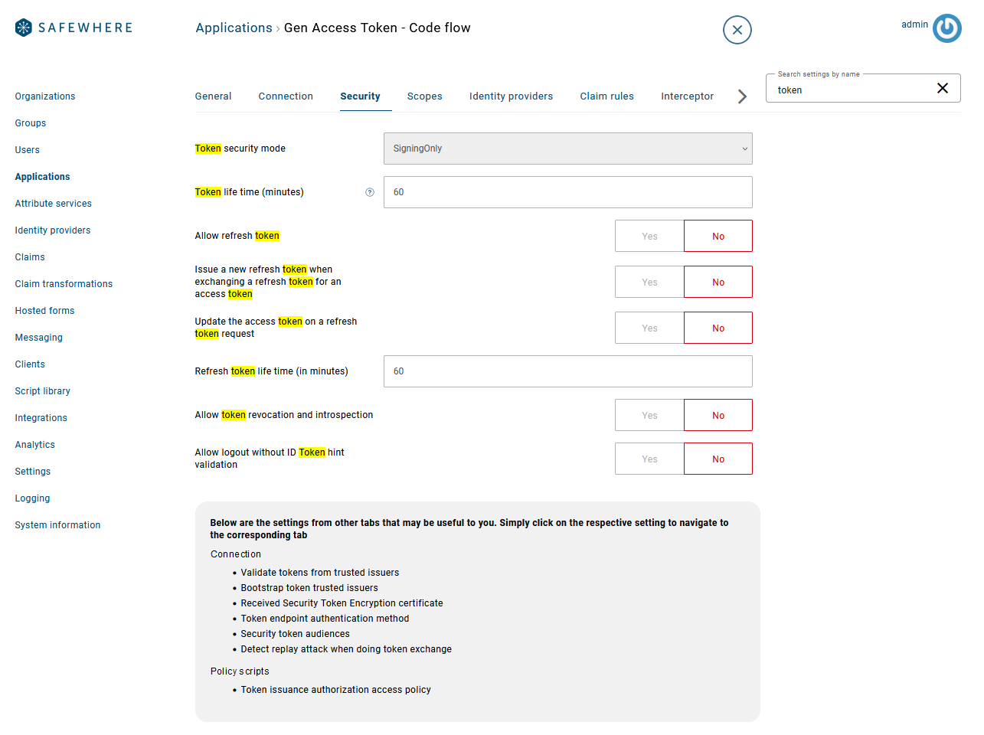Go to the Claim rules tab

coord(606,96)
